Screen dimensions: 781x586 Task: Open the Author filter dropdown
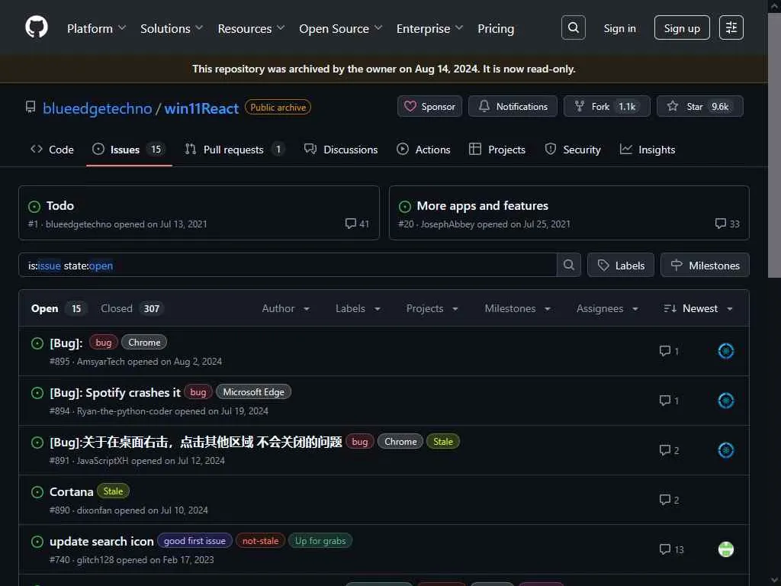[x=286, y=308]
